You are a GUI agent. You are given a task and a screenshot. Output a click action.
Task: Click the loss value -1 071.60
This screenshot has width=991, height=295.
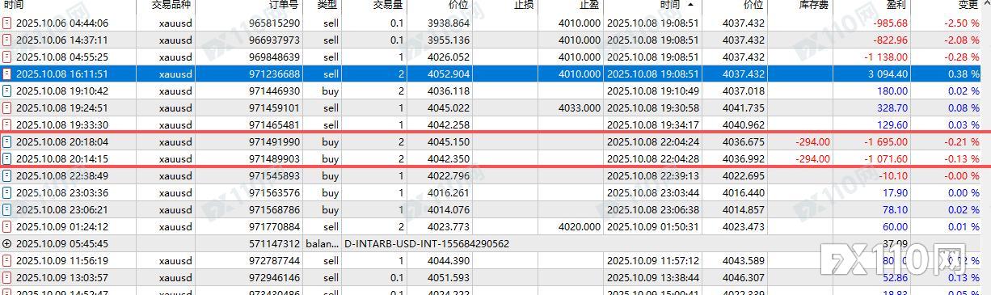point(886,158)
